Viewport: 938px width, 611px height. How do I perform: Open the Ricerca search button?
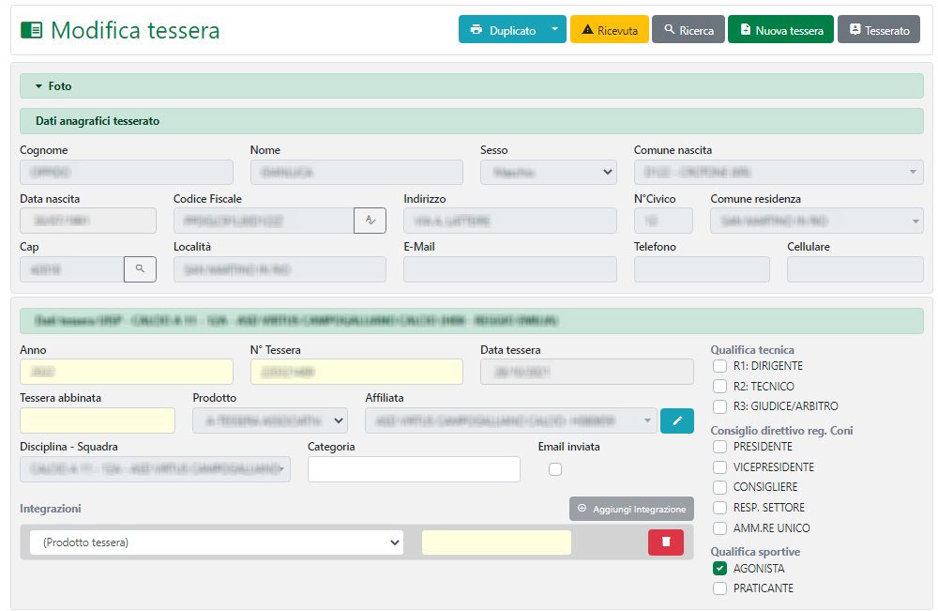pos(688,30)
